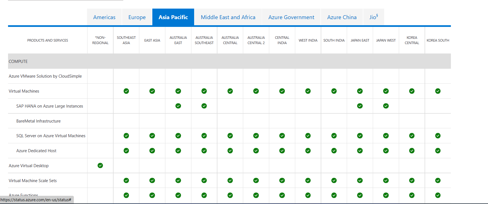The image size is (488, 204).
Task: Click Azure Functions checkmark for Southeast Asia
Action: (x=126, y=195)
